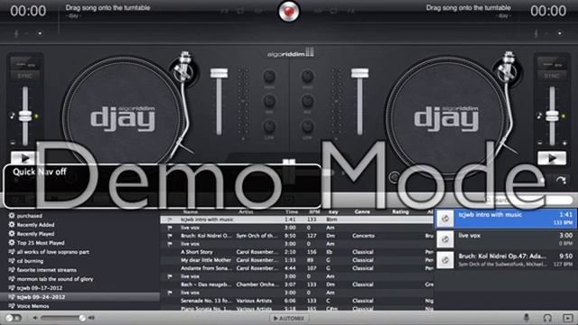Turn the left channel high EQ knob
Screen dimensions: 578x325
click(269, 76)
